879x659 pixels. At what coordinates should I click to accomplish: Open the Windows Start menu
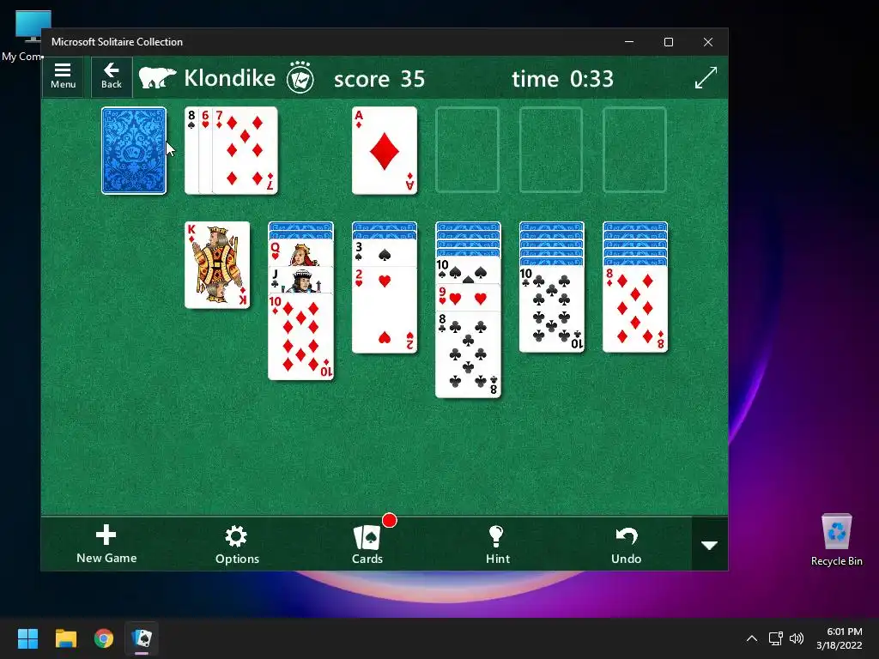pos(27,638)
